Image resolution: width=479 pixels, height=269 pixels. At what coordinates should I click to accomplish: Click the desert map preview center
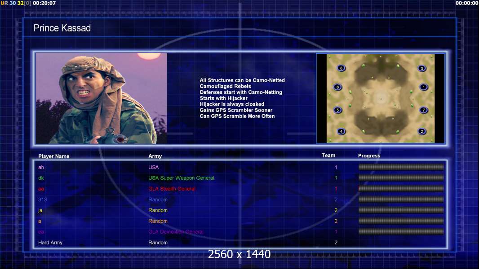point(381,98)
